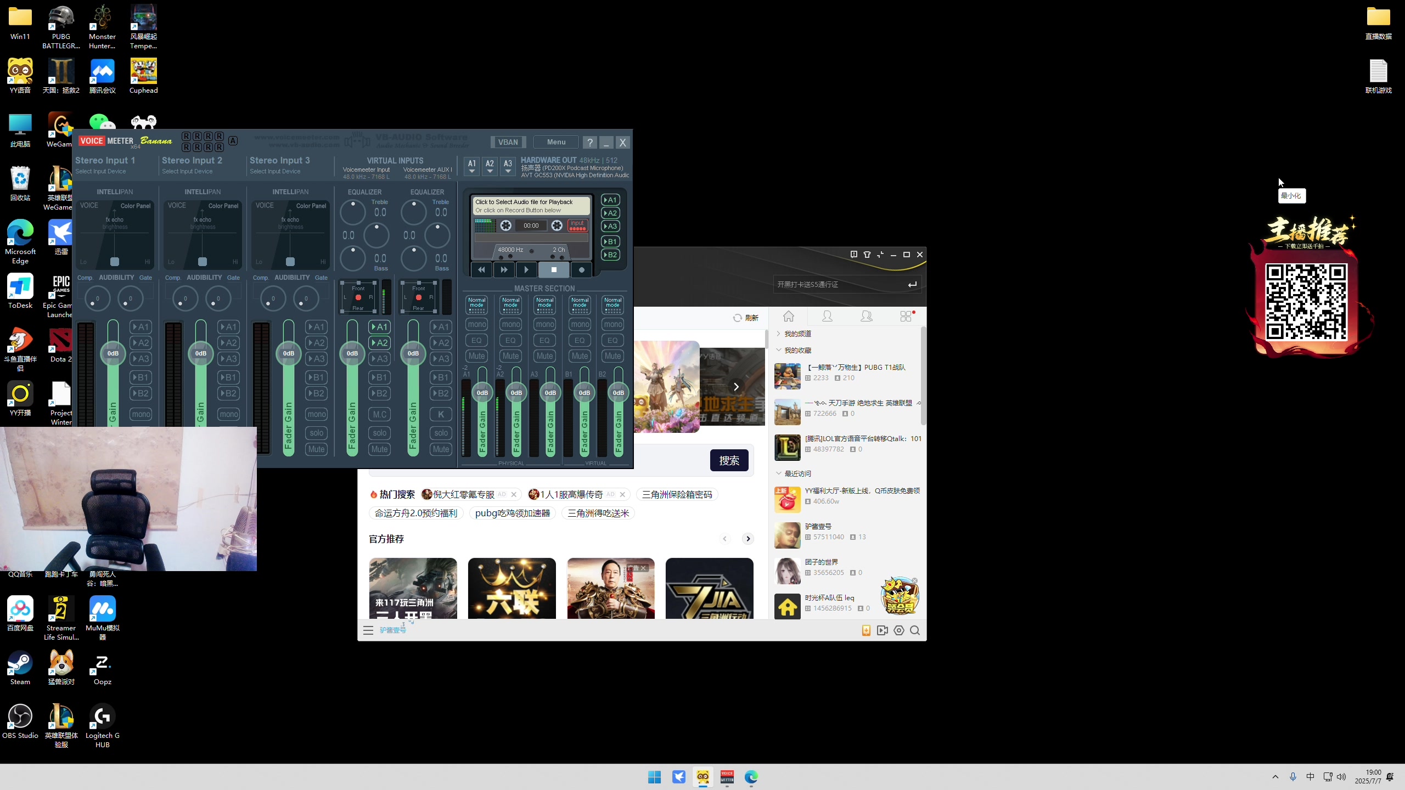Click the 搜索 search button

click(x=729, y=460)
